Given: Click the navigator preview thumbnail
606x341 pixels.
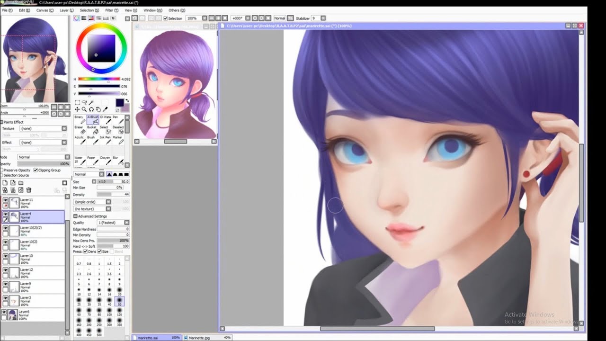Looking at the screenshot, I should coord(34,59).
